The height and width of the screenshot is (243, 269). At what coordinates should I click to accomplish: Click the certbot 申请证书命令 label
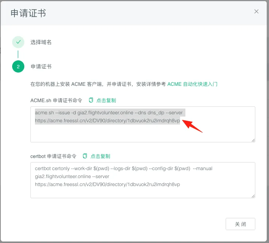click(x=53, y=156)
